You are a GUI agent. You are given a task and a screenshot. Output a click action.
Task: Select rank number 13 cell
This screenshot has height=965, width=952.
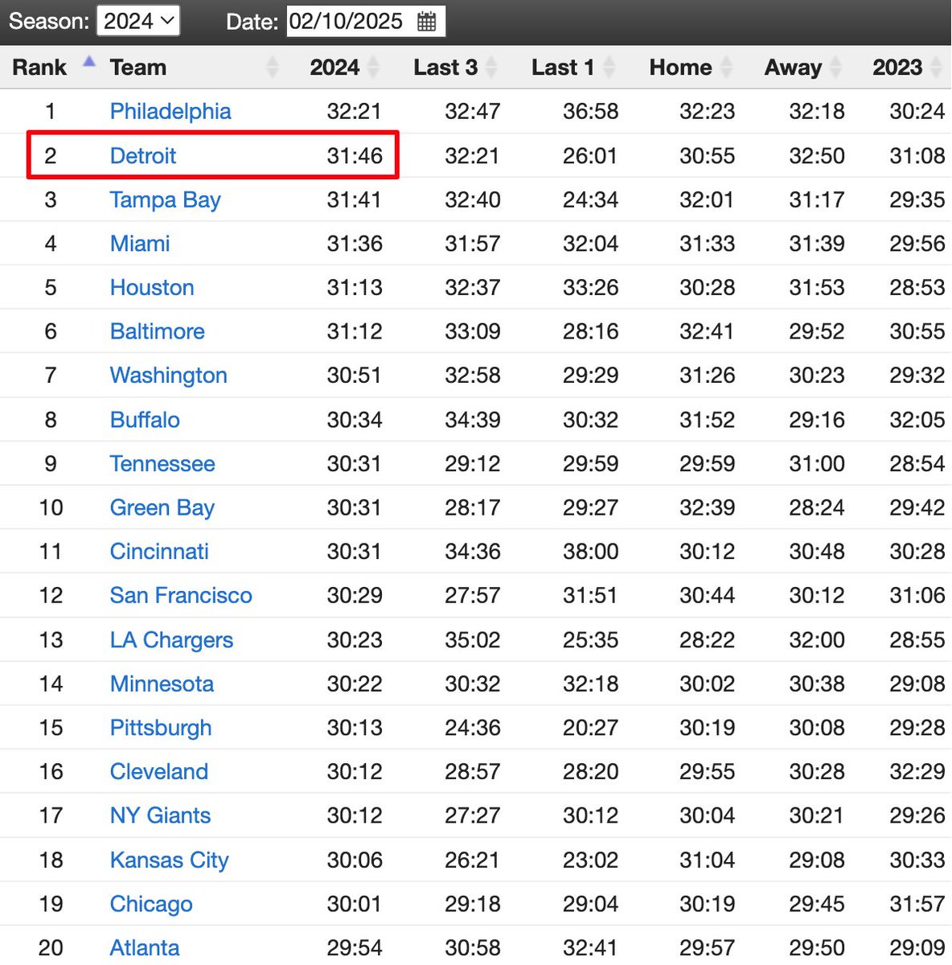[51, 639]
